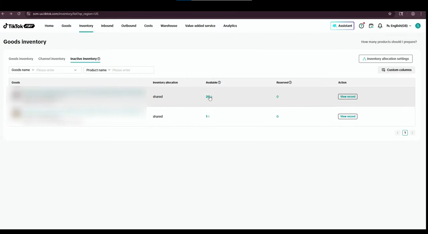Click info icon beside Inactive inventory
The width and height of the screenshot is (428, 234).
(x=99, y=59)
